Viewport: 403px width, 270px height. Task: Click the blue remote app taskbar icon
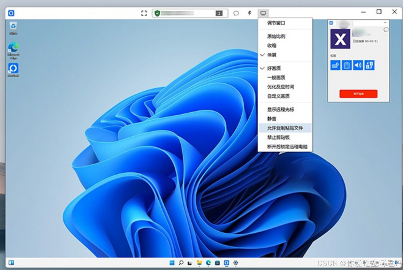226,263
